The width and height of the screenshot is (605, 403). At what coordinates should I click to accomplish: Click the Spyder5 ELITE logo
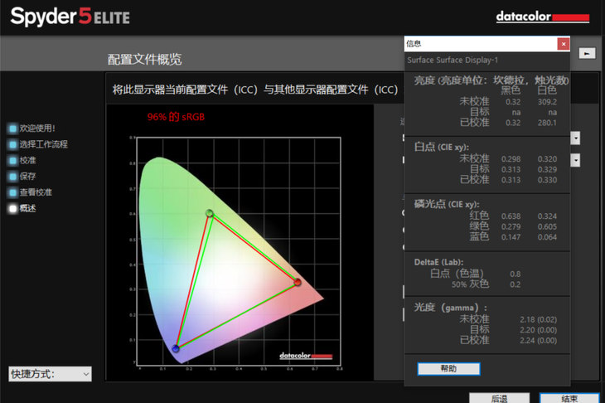pos(70,17)
